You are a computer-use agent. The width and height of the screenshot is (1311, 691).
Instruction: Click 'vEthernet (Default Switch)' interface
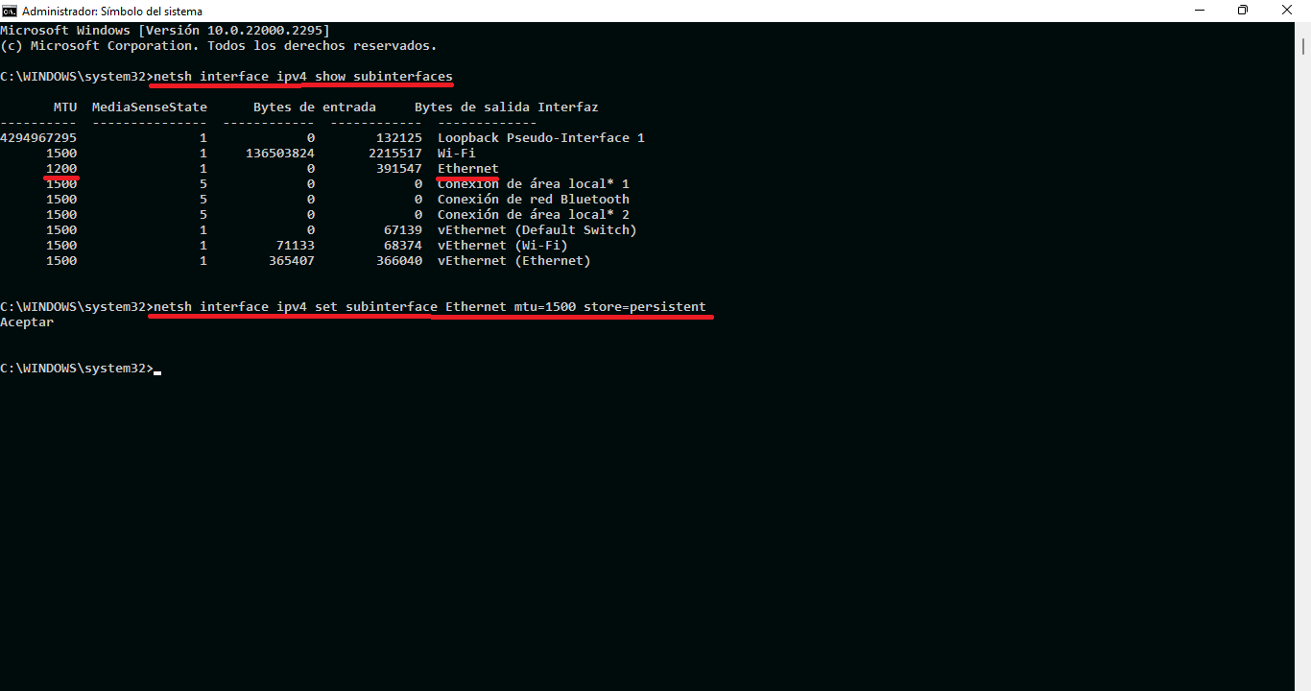[x=537, y=229]
